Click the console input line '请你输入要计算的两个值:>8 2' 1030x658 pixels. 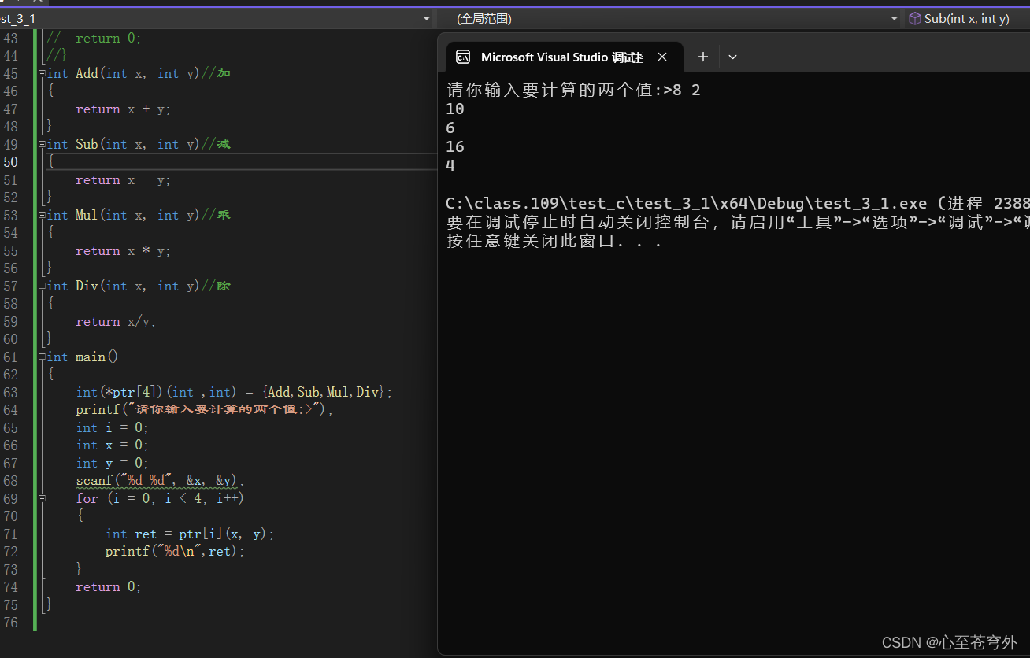pyautogui.click(x=573, y=90)
